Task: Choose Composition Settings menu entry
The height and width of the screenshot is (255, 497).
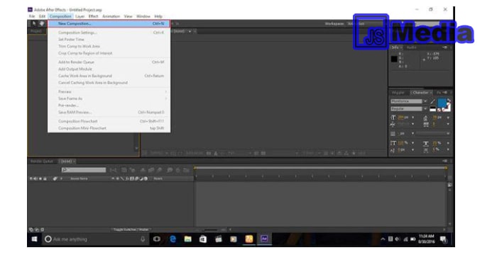Action: click(x=109, y=33)
